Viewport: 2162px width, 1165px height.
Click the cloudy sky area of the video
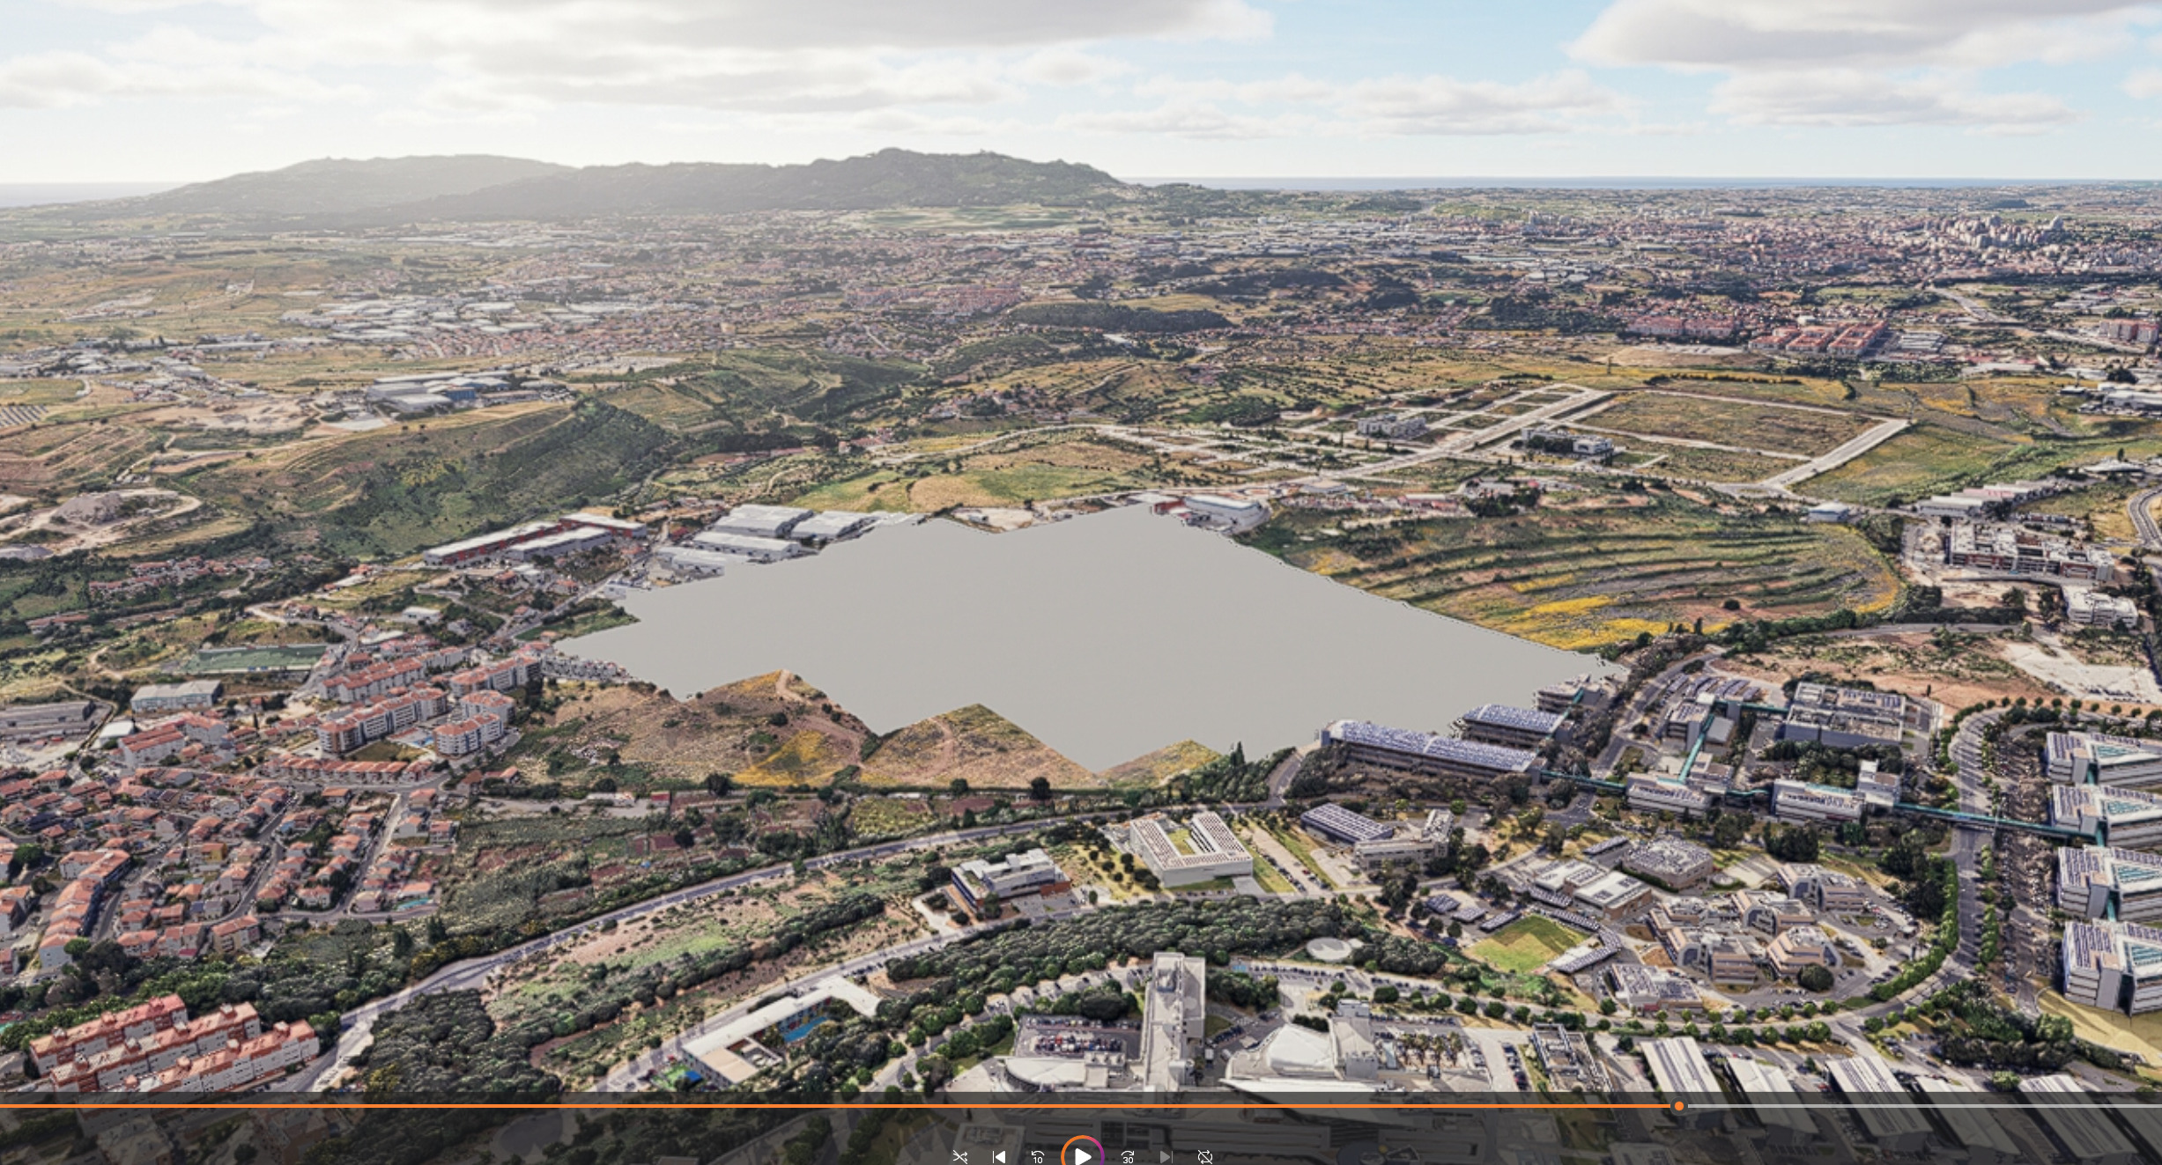(x=1081, y=79)
